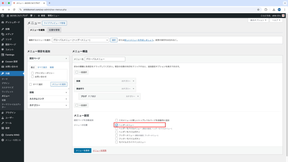288x162 pixels.
Task: Expand the 投資 menu item settings arrow
Action: point(133,81)
